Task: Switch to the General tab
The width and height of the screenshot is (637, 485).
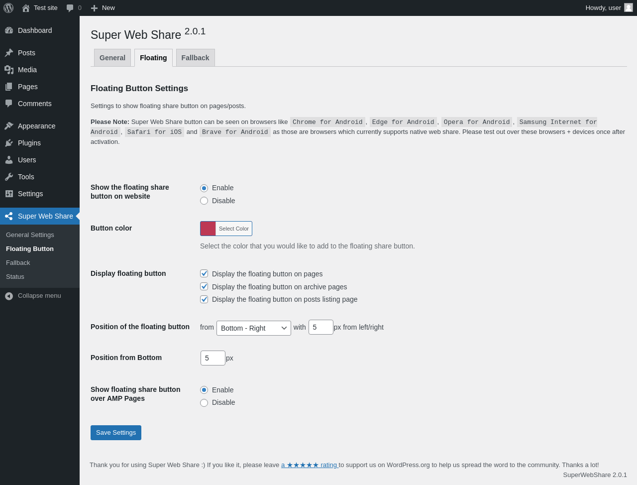Action: [112, 58]
